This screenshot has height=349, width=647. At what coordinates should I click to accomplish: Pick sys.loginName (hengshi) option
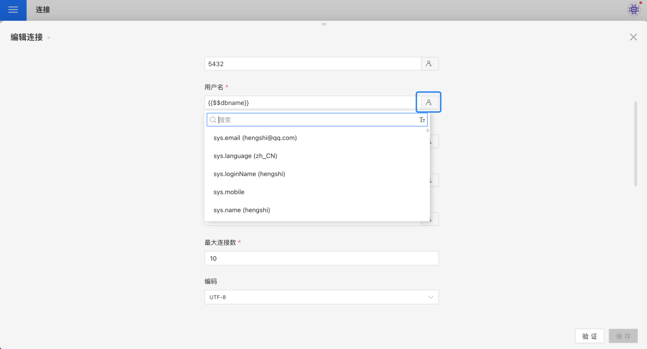(249, 174)
